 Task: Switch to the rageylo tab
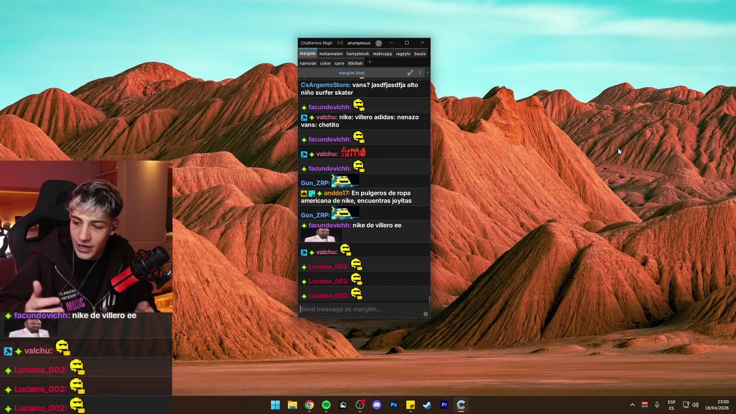point(403,53)
